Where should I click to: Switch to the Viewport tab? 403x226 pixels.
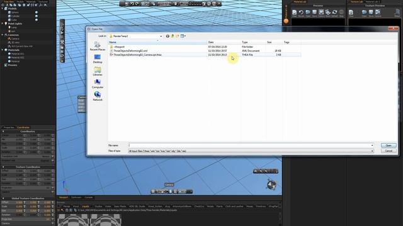click(64, 198)
